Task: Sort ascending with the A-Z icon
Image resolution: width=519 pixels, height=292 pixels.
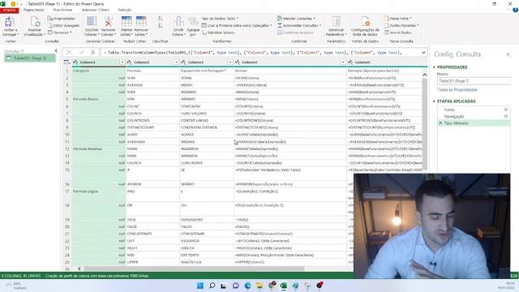Action: (x=161, y=19)
